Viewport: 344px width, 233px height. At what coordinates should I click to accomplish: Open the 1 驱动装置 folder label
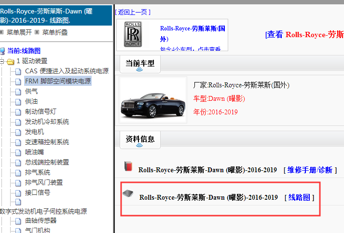[32, 61]
